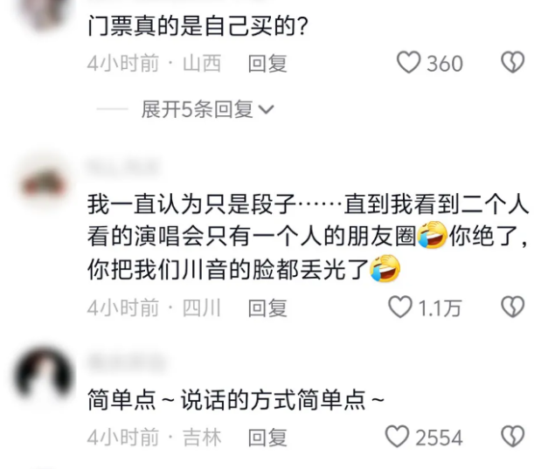Tap the laughing emoji after 朋友圈
This screenshot has height=469, width=548.
pyautogui.click(x=433, y=235)
